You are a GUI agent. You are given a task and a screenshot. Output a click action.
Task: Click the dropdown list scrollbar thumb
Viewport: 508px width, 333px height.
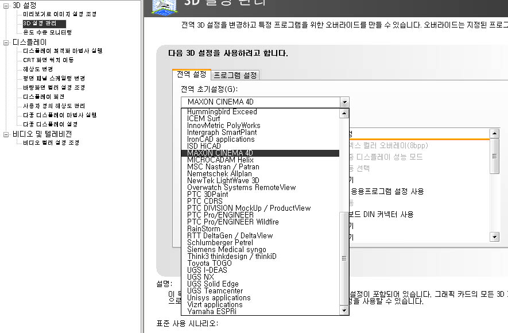(x=344, y=258)
